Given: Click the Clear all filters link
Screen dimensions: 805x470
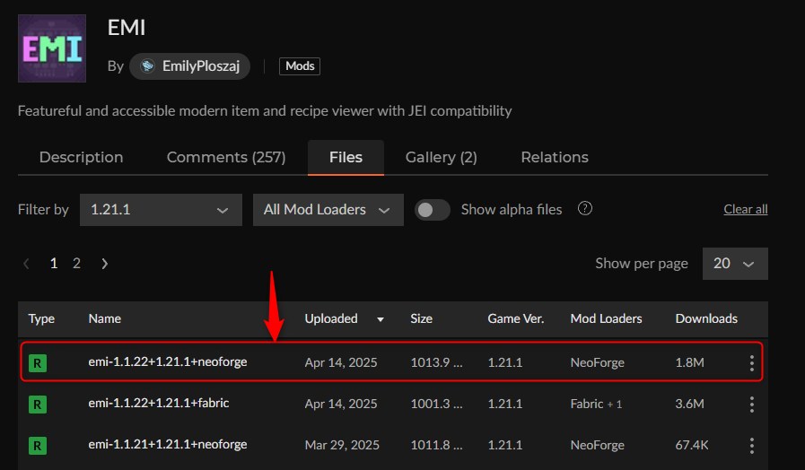Looking at the screenshot, I should click(745, 210).
